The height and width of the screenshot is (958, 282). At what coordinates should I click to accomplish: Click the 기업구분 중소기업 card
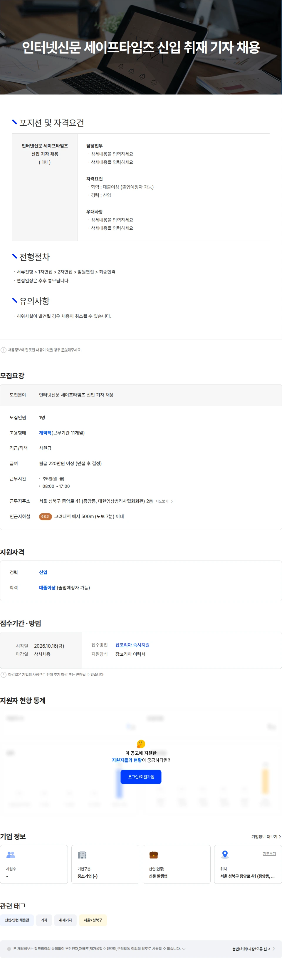(105, 864)
